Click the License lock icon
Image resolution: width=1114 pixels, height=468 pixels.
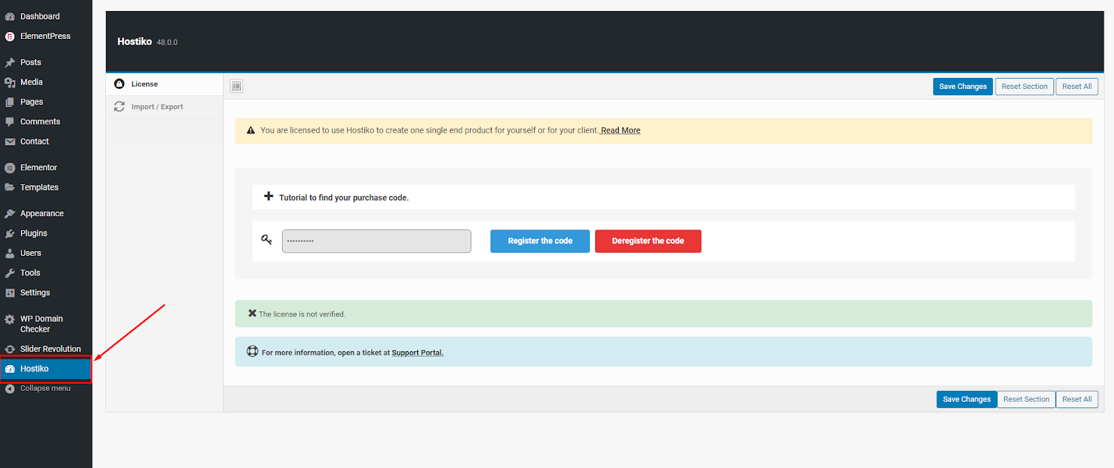tap(119, 84)
